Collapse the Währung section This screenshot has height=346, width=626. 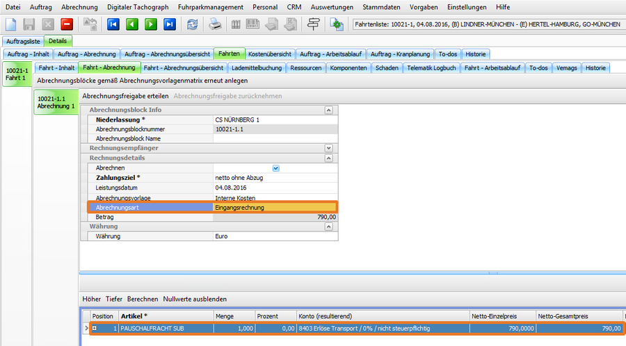(x=328, y=226)
